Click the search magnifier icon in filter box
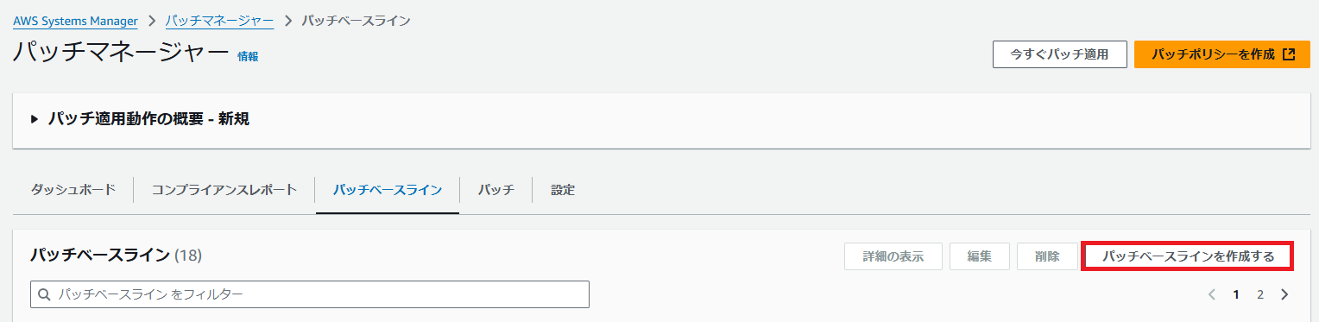1319x322 pixels. click(44, 295)
